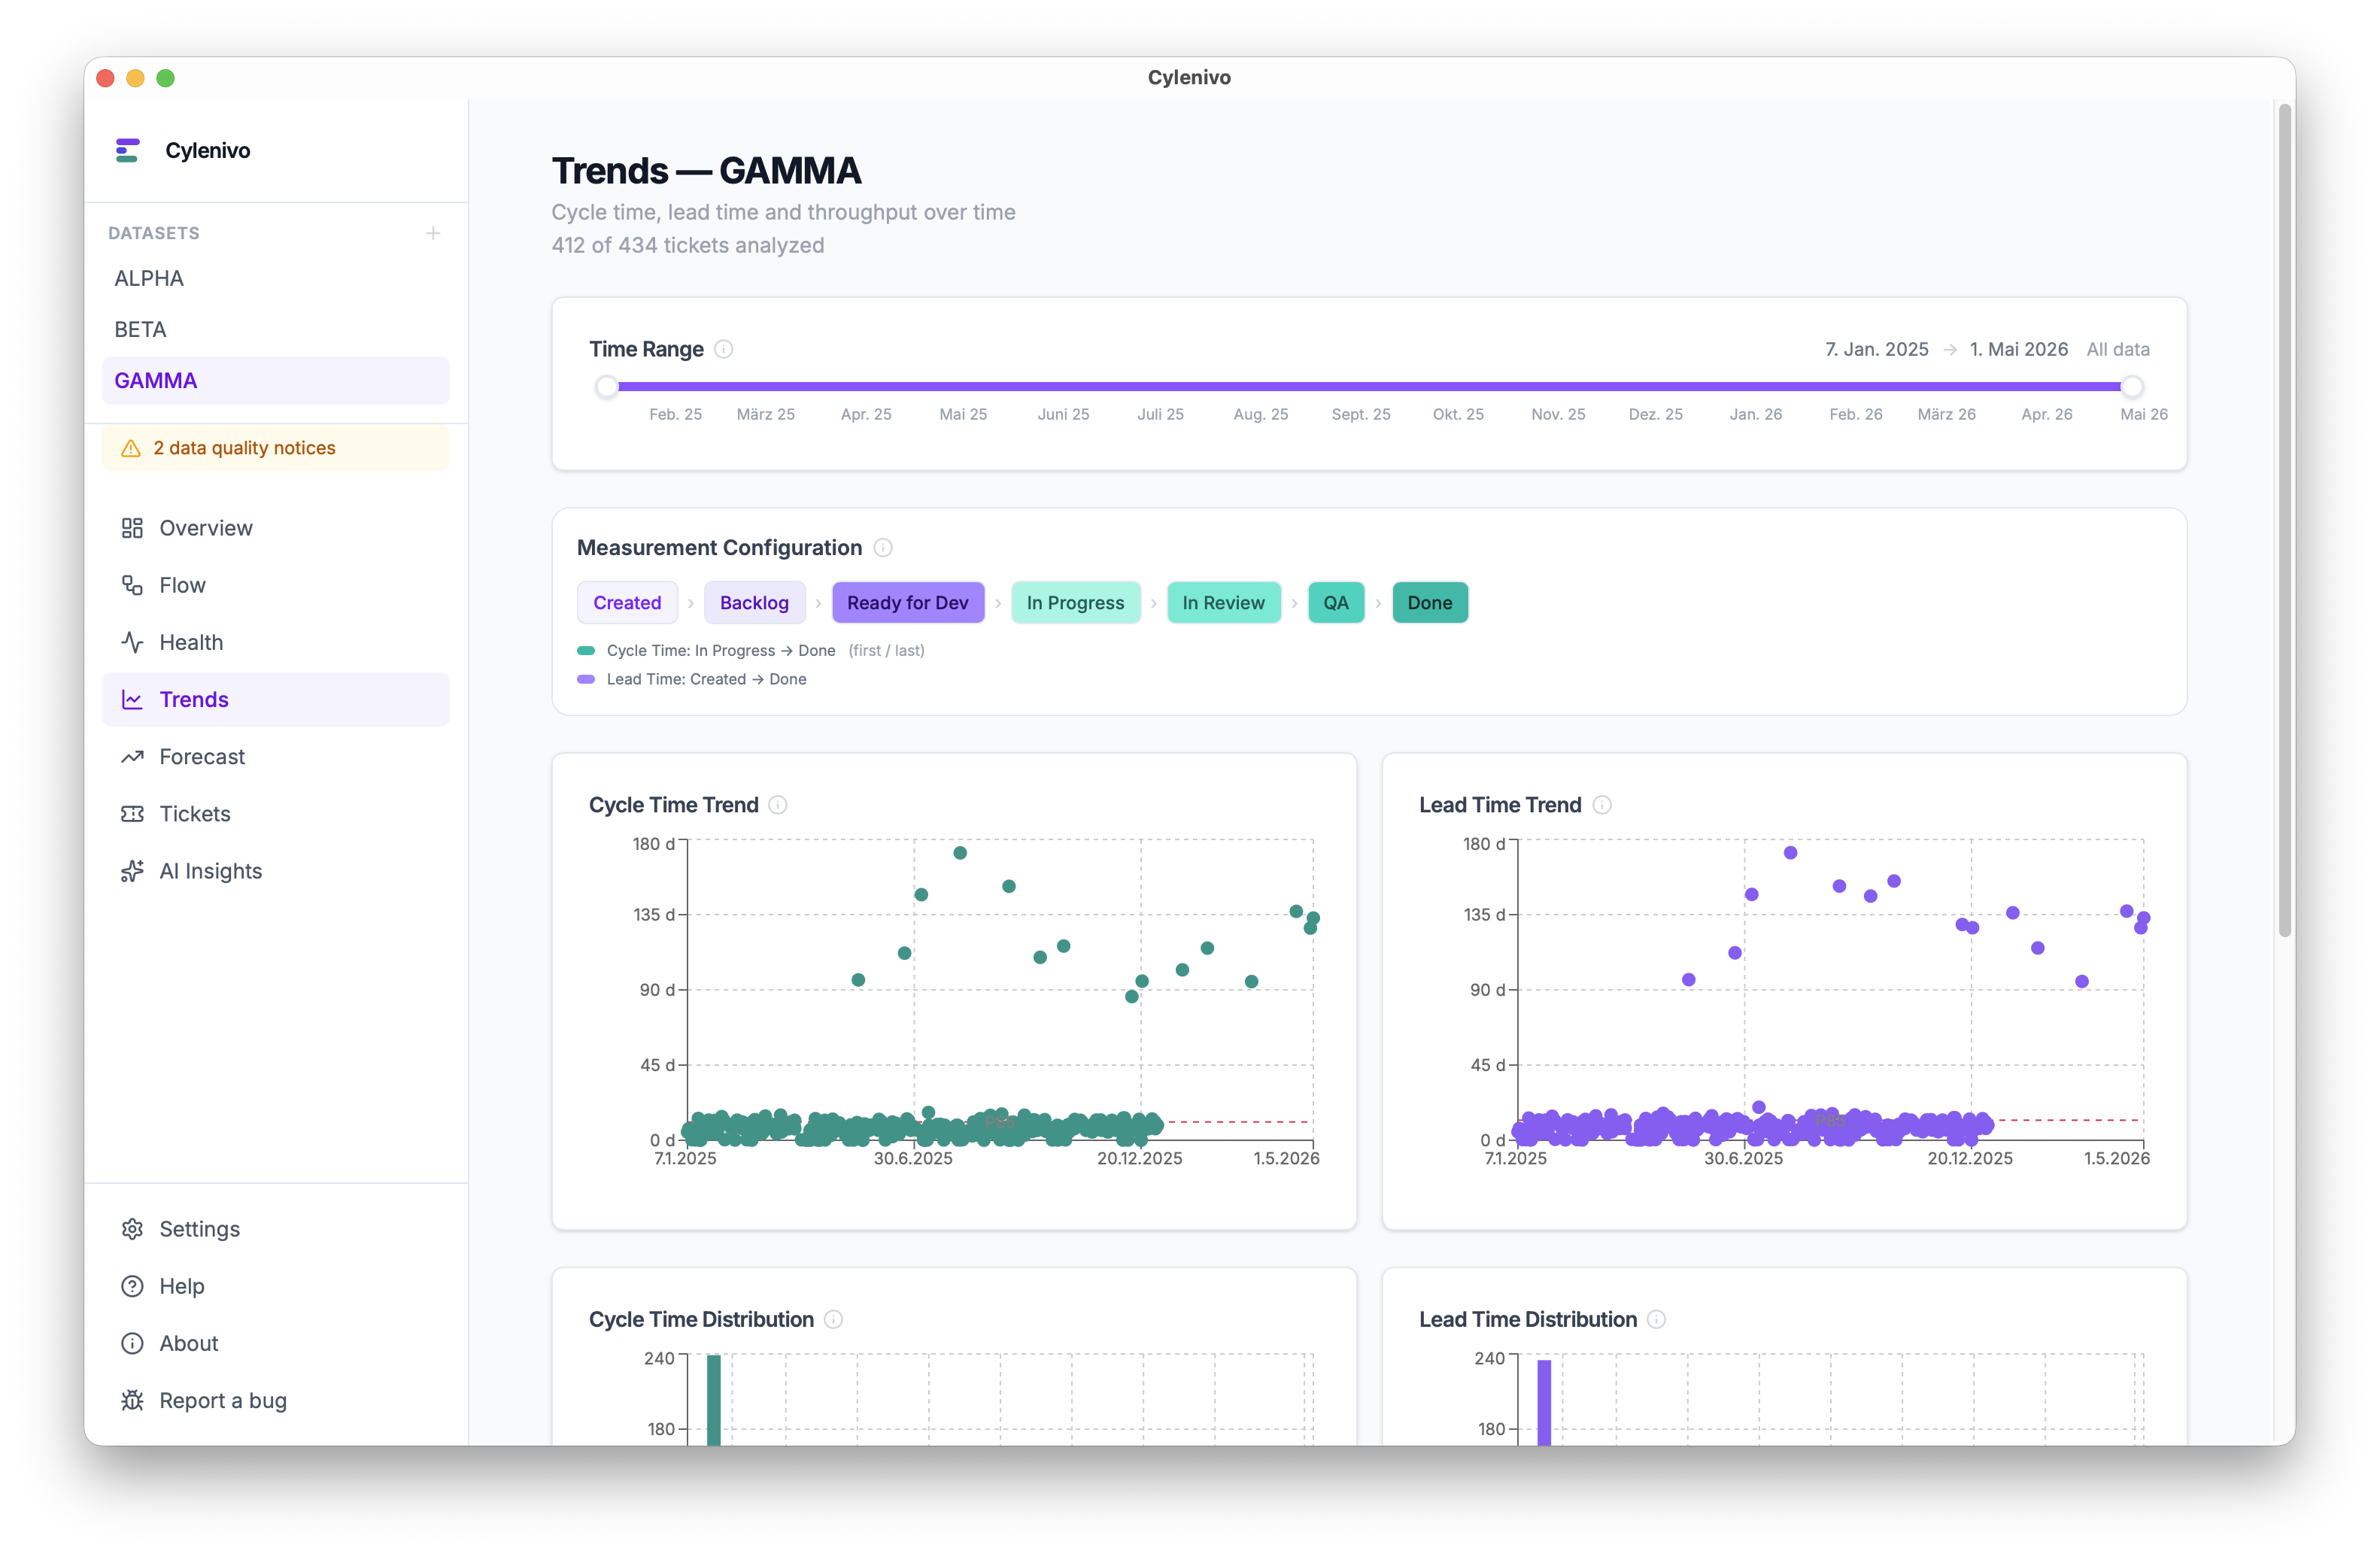Go to AI Insights in sidebar
This screenshot has width=2380, height=1557.
tap(210, 871)
